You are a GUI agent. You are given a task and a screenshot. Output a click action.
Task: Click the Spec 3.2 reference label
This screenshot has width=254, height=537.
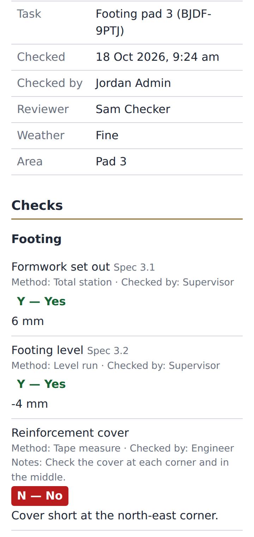click(x=108, y=351)
